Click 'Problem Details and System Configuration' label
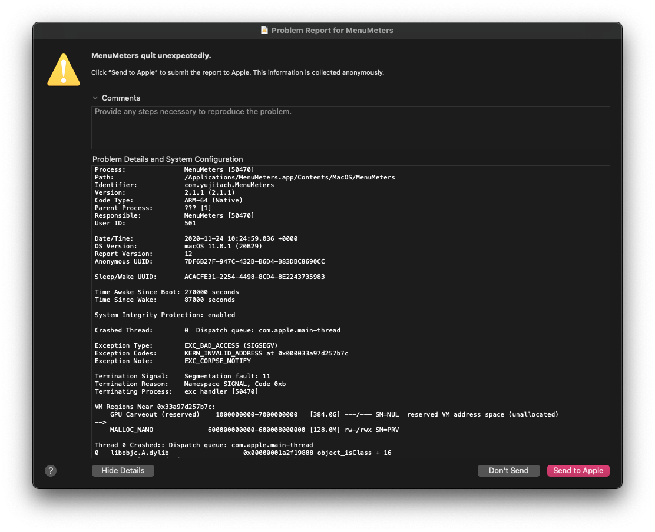The height and width of the screenshot is (532, 655). [167, 159]
